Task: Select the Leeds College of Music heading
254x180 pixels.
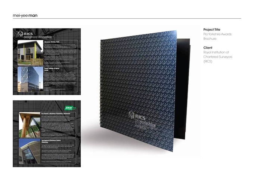Action: tap(52, 69)
